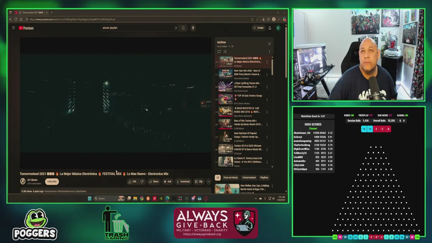The image size is (432, 243).
Task: Open the Alan Walker, Dua Lipa recommended video thumbnail
Action: click(227, 189)
